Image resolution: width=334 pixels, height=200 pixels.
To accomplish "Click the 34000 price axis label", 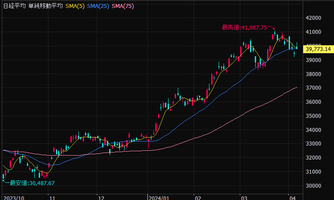I will 313,130.
